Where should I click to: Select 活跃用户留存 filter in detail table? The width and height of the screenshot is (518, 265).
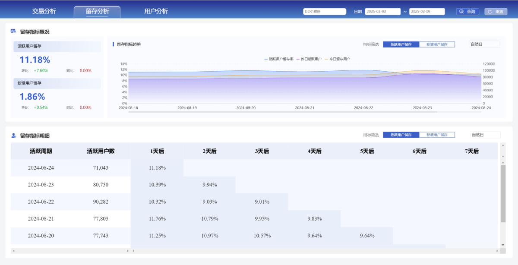pos(401,135)
